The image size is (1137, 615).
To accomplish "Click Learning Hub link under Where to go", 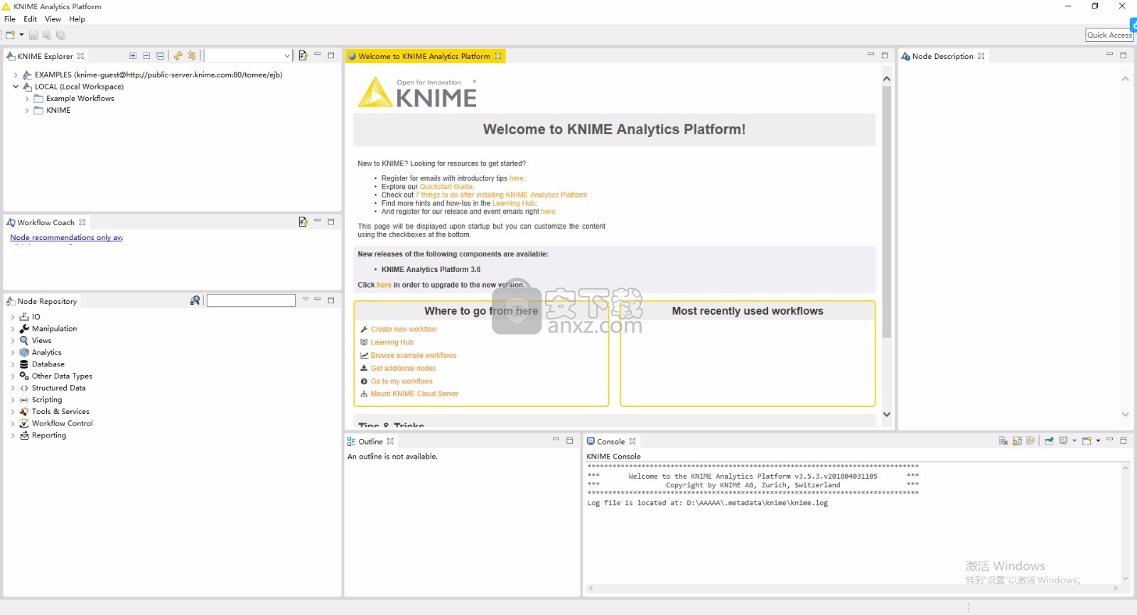I will (392, 342).
